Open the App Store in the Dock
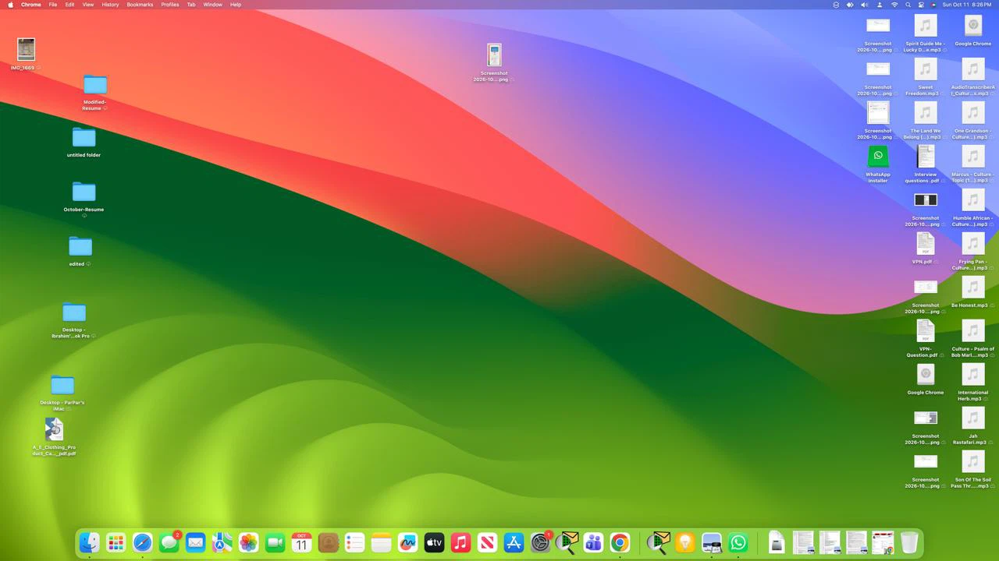 (x=514, y=542)
